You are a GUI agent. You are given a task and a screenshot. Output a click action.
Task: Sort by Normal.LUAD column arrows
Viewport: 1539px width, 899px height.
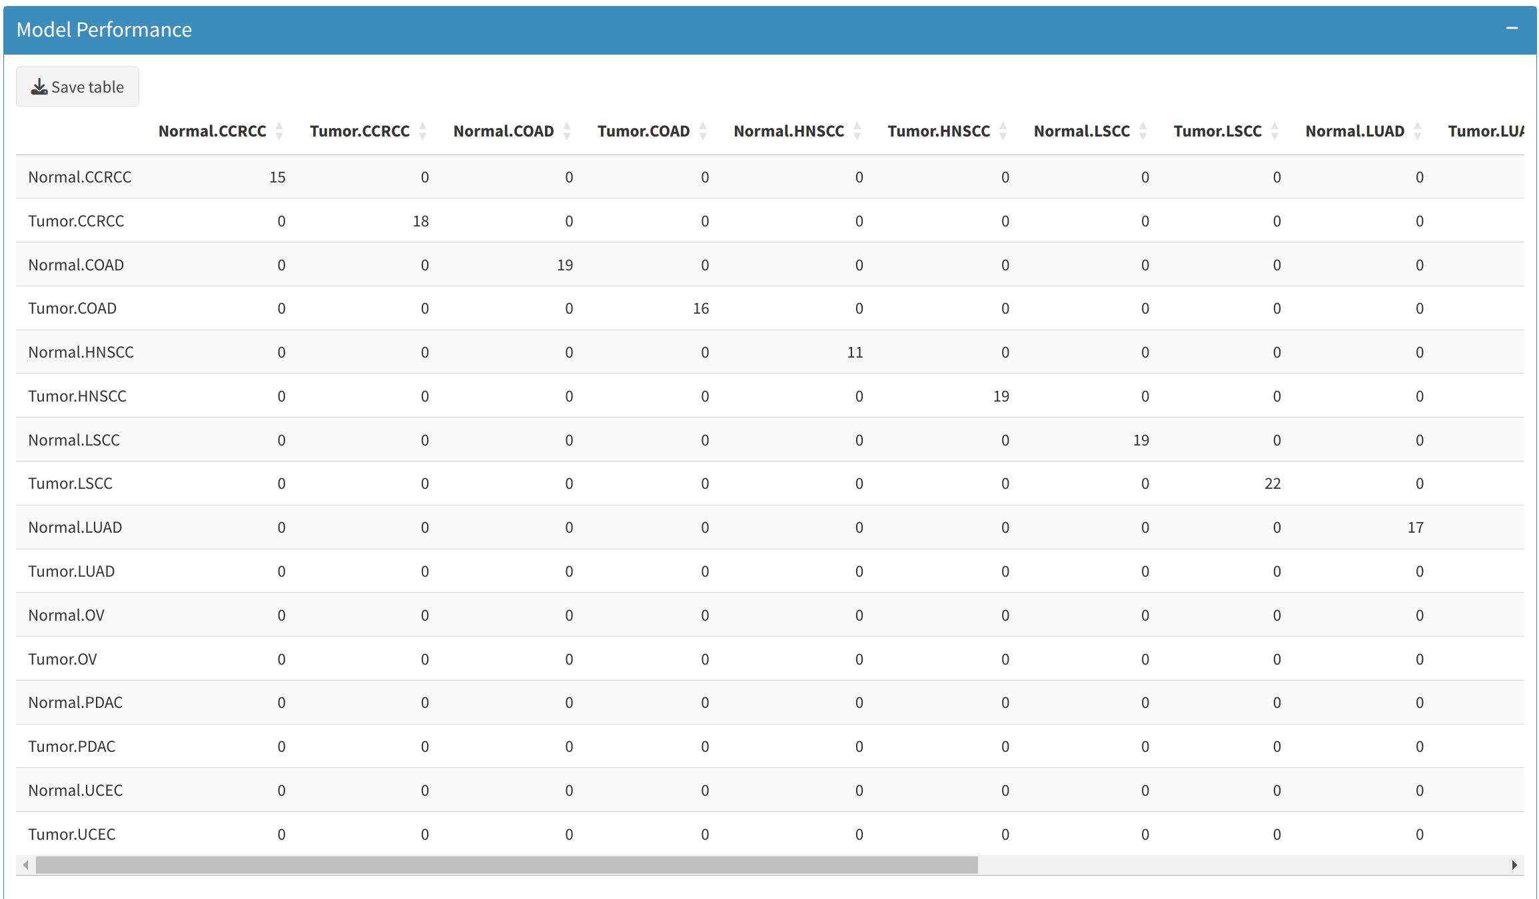pyautogui.click(x=1418, y=131)
